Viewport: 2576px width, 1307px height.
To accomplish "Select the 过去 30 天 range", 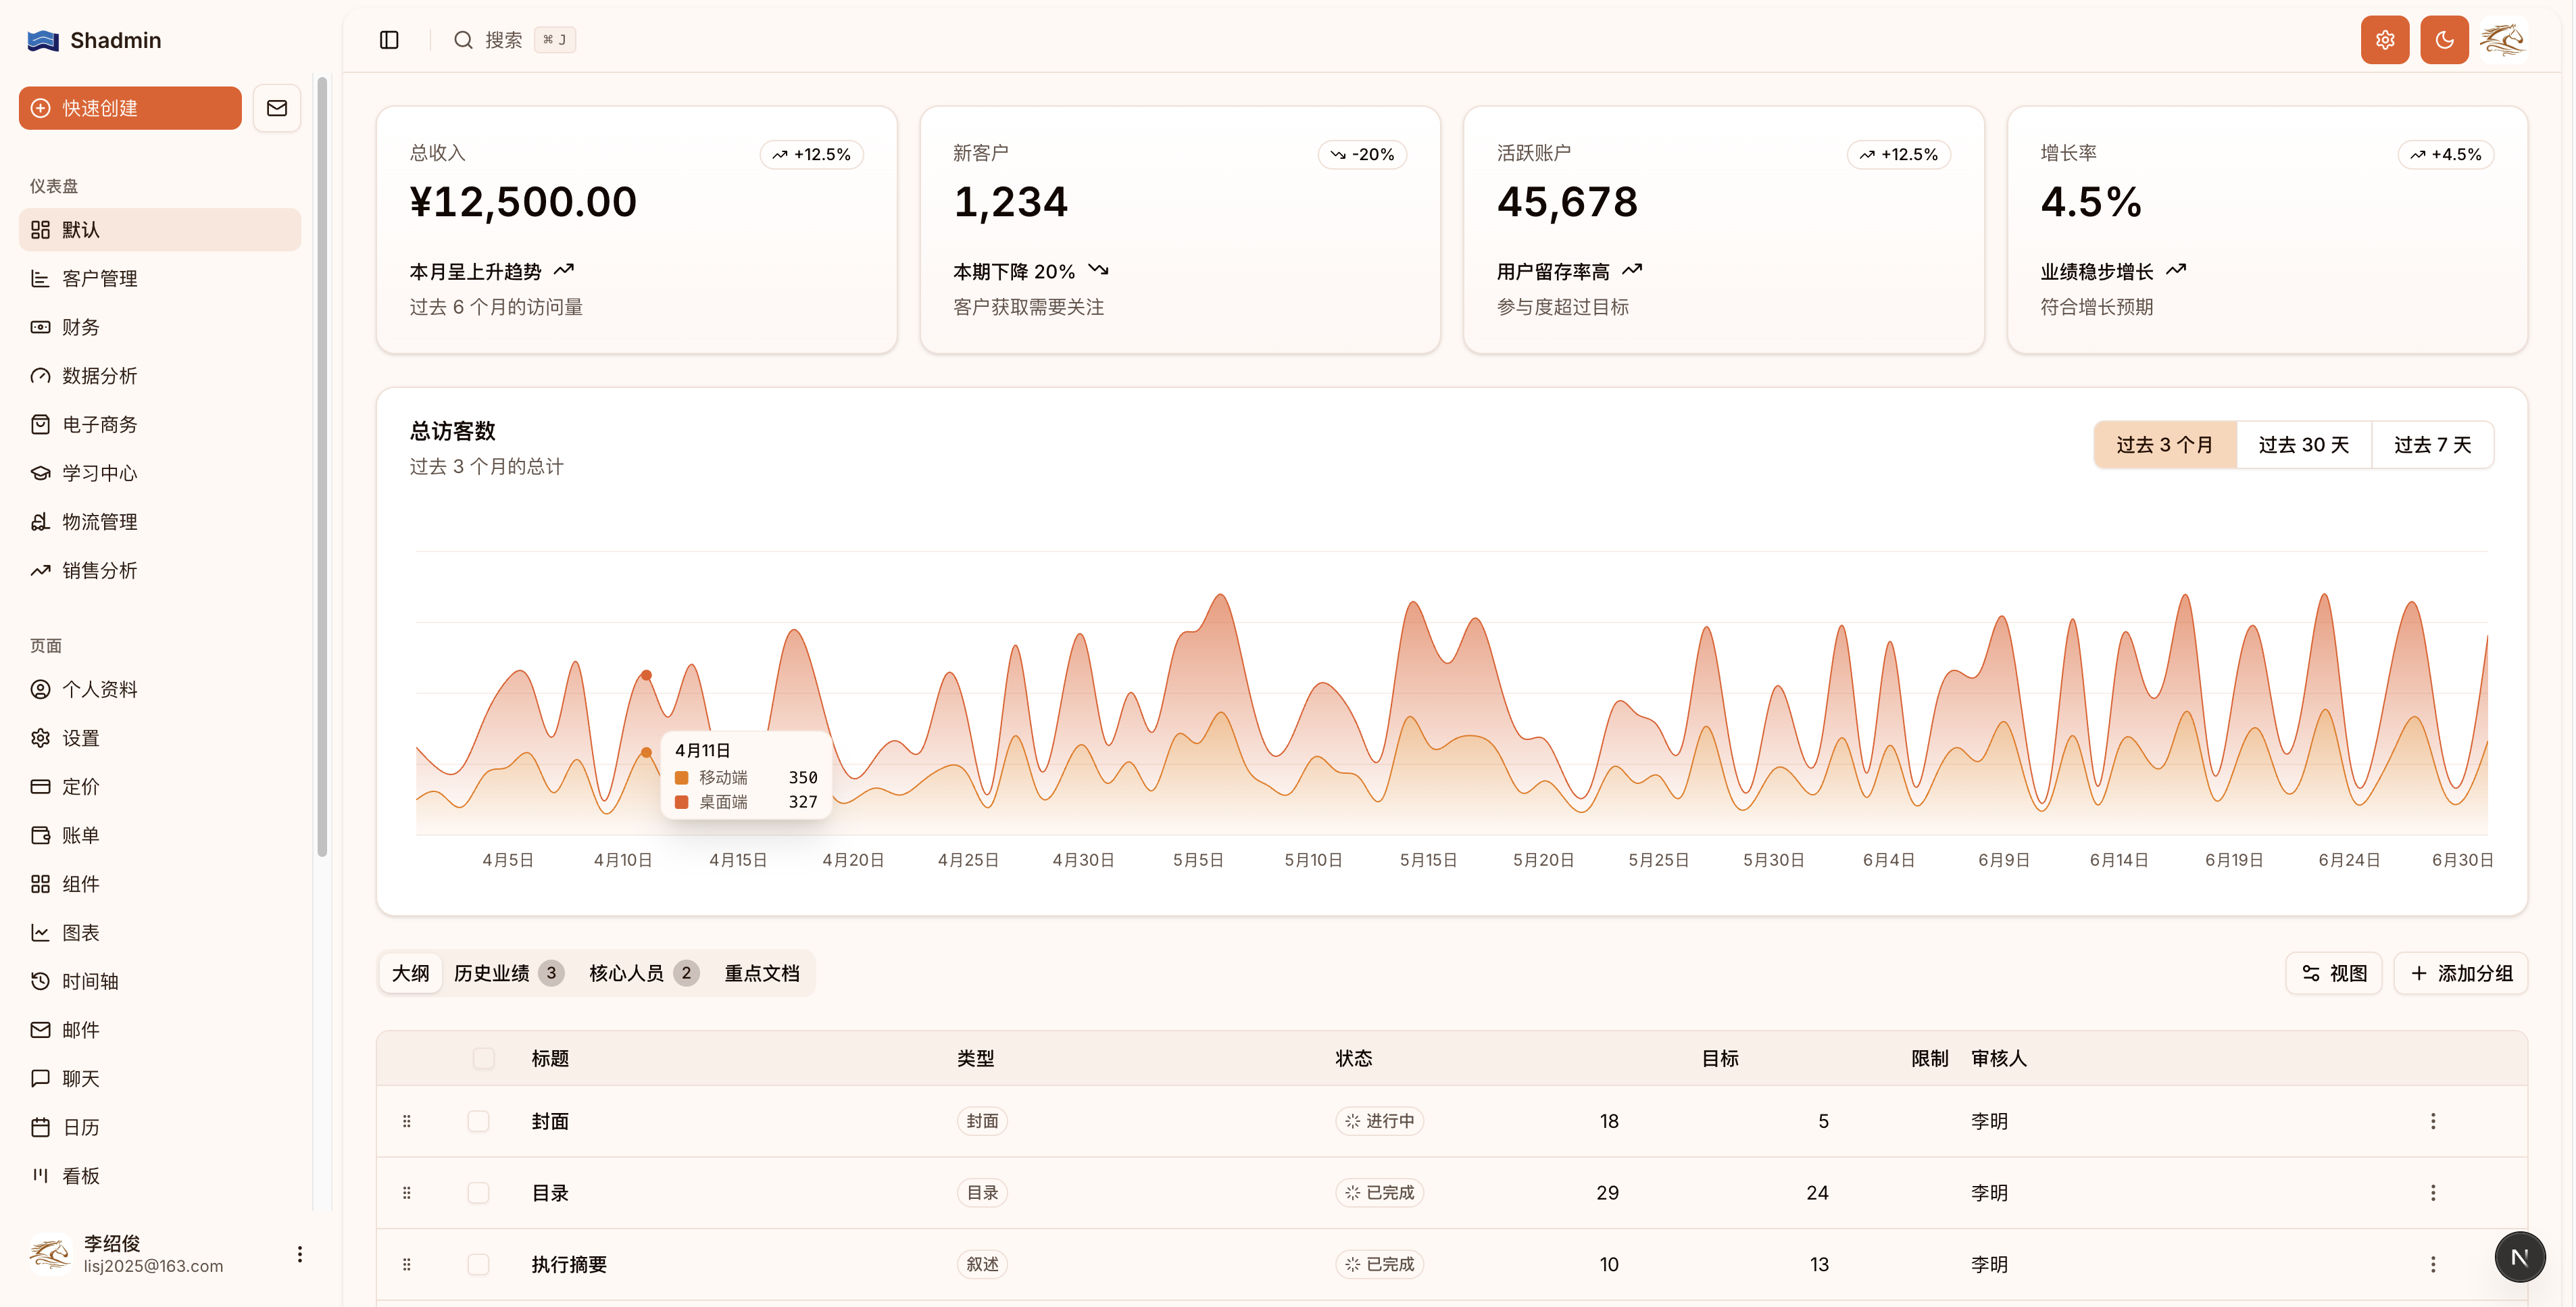I will pyautogui.click(x=2303, y=445).
